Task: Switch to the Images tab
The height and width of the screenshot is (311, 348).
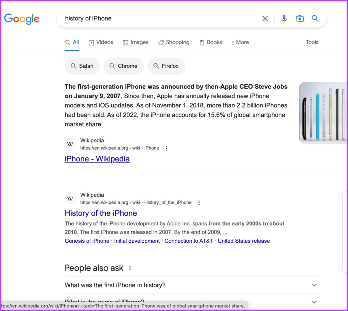Action: click(136, 42)
